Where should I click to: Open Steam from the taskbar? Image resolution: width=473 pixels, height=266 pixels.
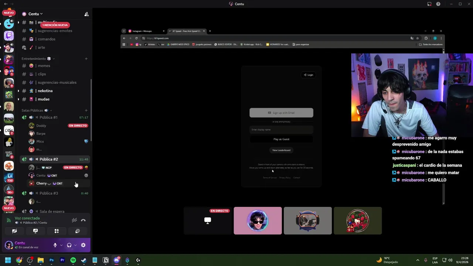pyautogui.click(x=84, y=260)
